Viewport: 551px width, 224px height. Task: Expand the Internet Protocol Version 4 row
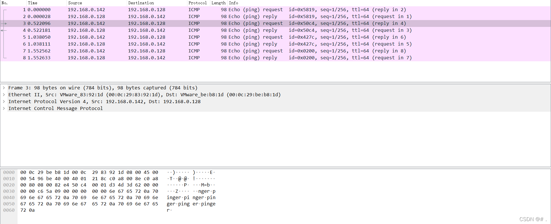[x=4, y=102]
